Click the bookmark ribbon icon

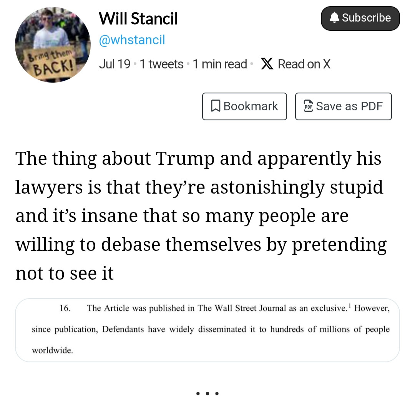[x=216, y=106]
